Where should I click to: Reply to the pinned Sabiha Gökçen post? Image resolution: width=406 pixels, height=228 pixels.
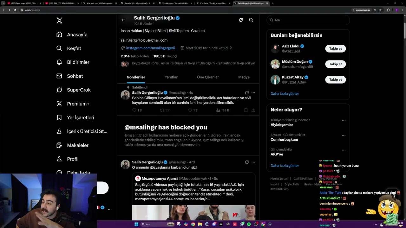pos(137,110)
